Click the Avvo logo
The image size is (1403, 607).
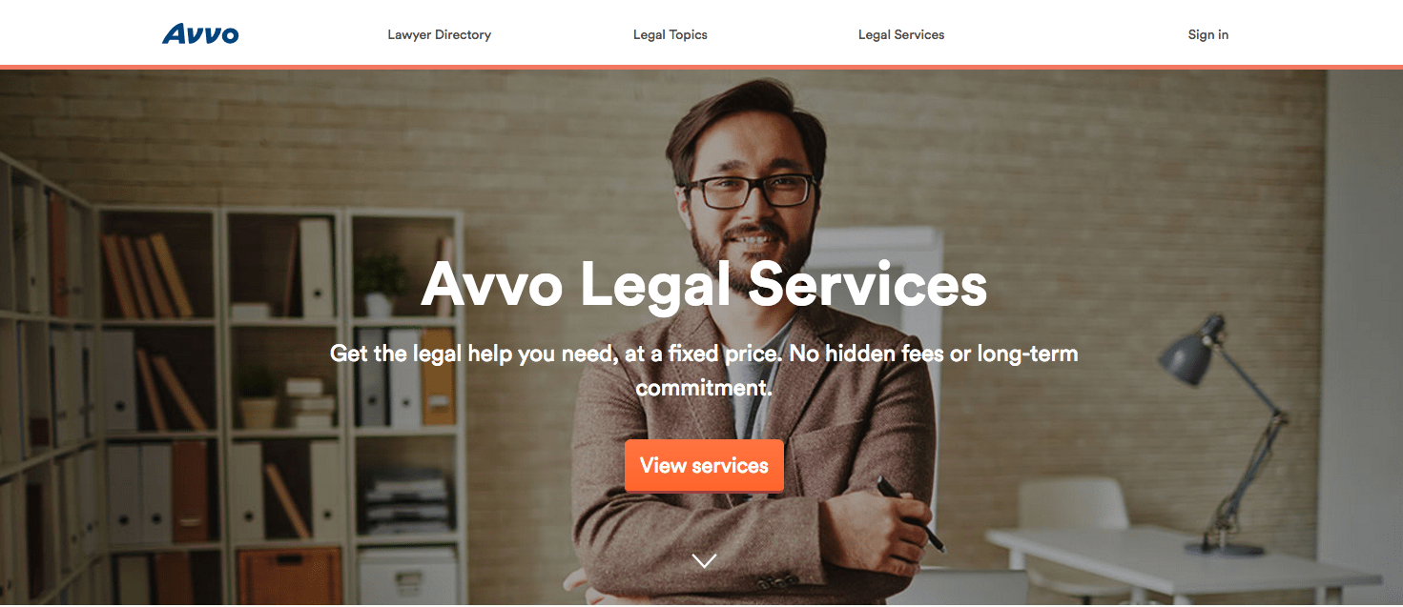point(200,34)
